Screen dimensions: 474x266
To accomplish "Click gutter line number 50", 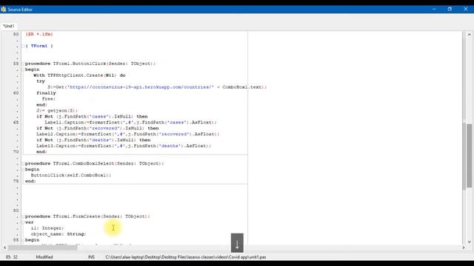I will click(x=16, y=35).
